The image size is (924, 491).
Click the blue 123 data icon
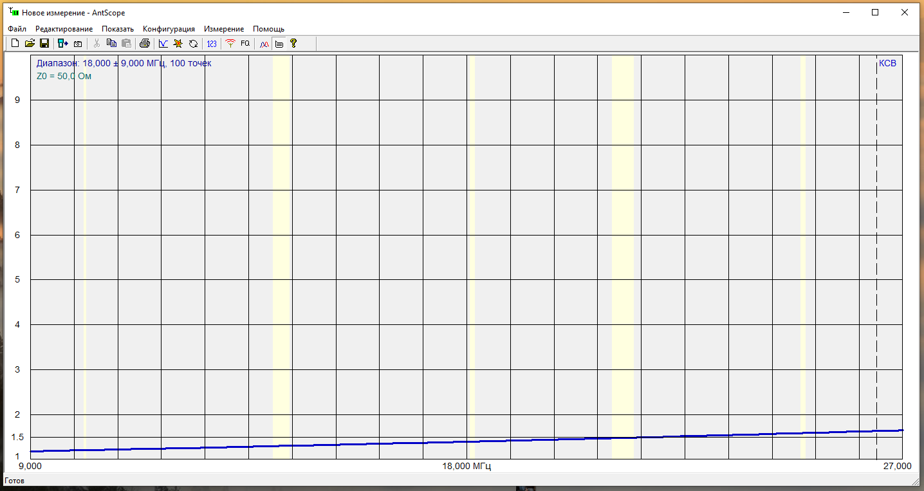point(212,44)
